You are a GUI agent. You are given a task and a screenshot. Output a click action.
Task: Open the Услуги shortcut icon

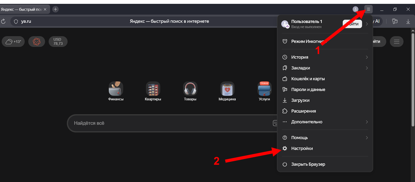click(x=264, y=89)
